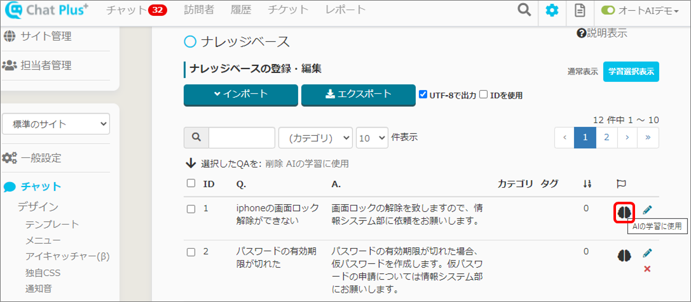691x302 pixels.
Task: Edit QA 1 with the pencil icon
Action: pos(647,210)
